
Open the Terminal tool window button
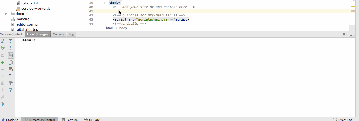click(70, 120)
